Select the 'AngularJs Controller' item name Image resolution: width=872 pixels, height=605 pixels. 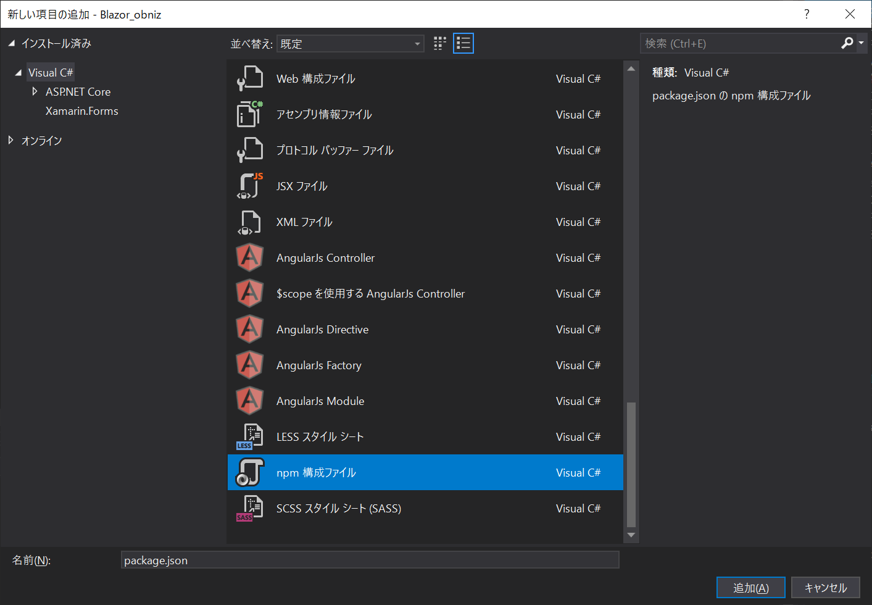point(325,257)
